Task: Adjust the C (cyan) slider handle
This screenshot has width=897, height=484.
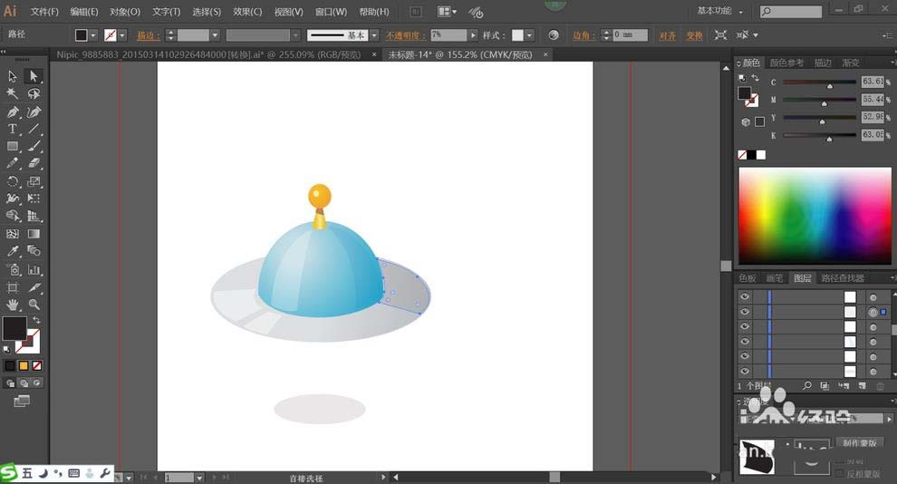Action: (x=829, y=86)
